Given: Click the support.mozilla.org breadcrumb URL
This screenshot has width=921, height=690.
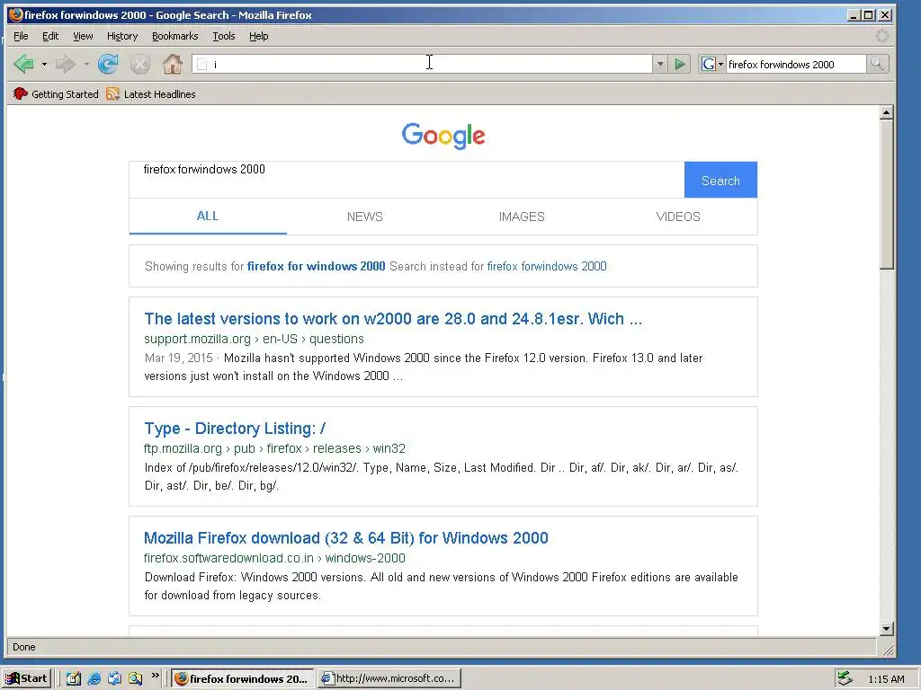Looking at the screenshot, I should 254,339.
